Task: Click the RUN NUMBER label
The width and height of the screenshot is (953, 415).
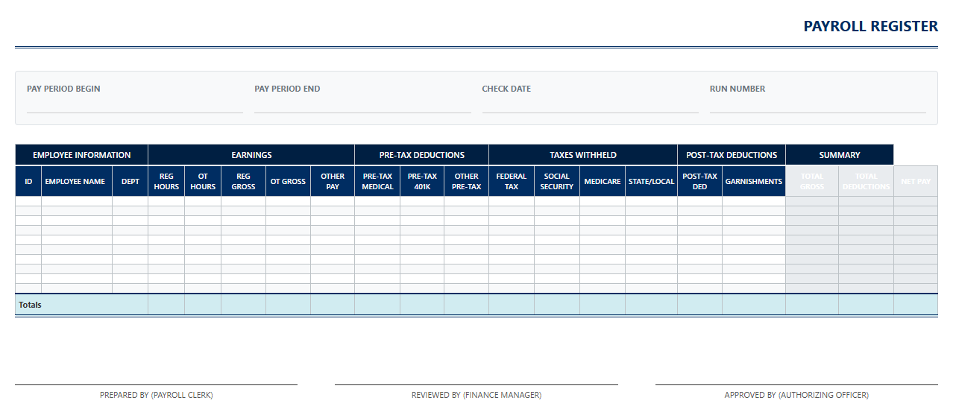Action: click(x=737, y=89)
